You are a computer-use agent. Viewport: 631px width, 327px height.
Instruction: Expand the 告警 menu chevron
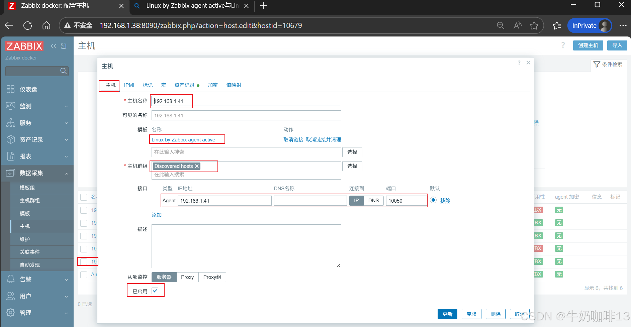66,280
